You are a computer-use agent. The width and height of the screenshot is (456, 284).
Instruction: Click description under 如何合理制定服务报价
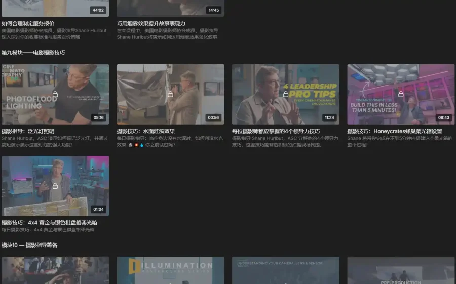pos(54,34)
